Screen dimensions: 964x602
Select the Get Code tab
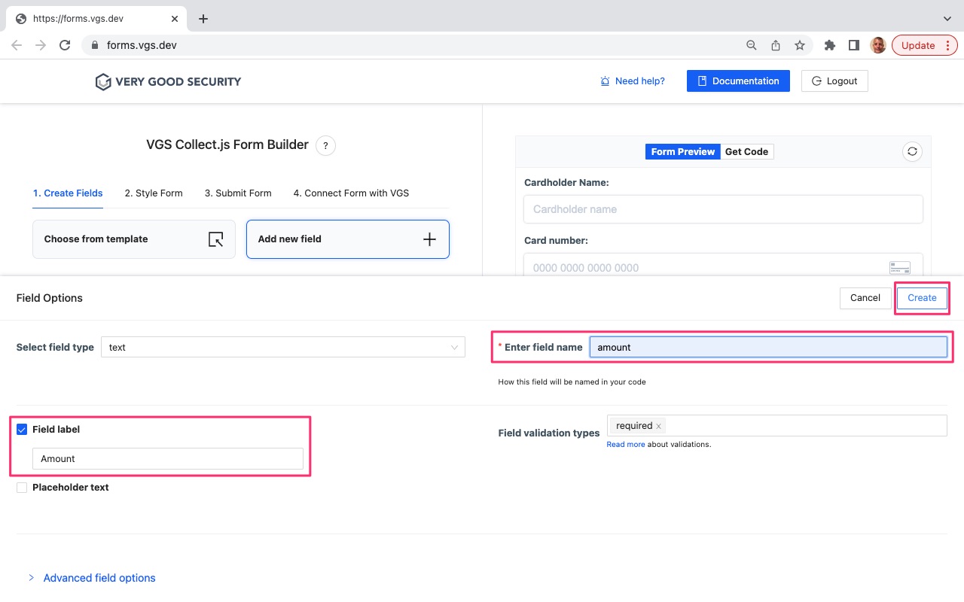746,152
